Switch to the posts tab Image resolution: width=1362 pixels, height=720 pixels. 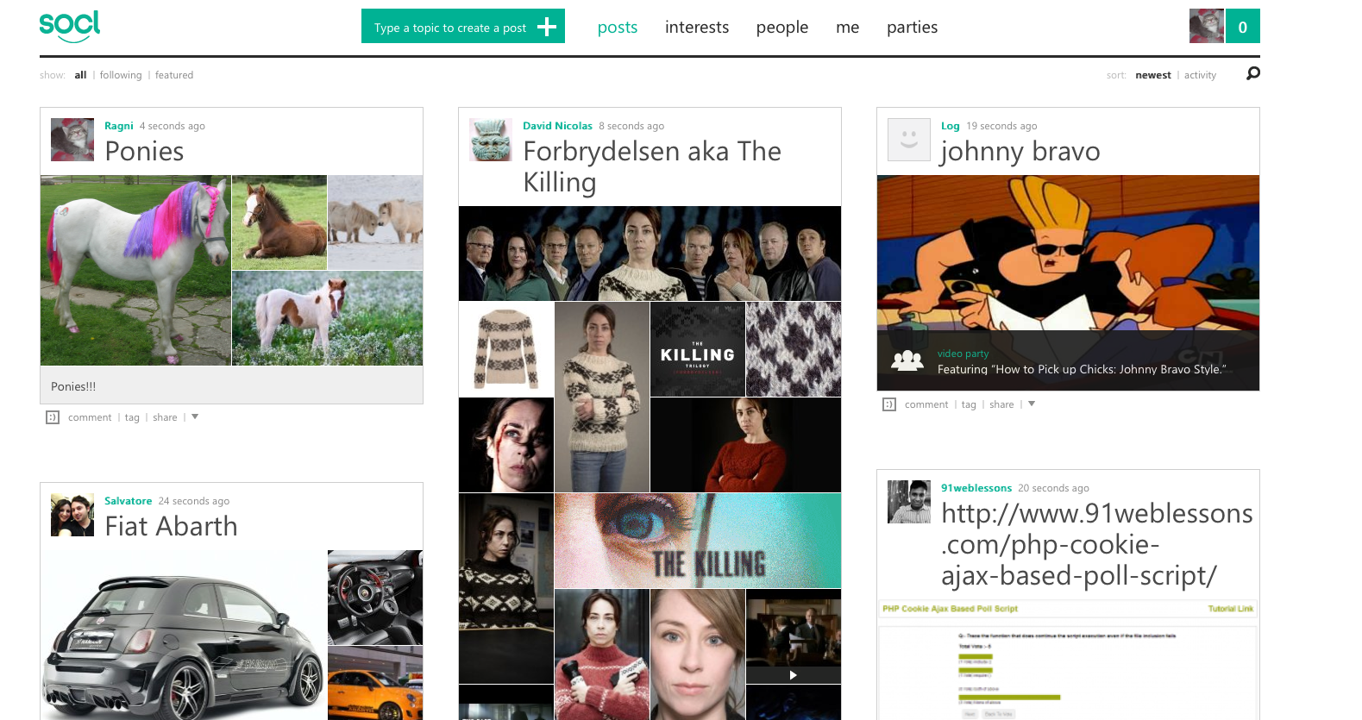[618, 28]
